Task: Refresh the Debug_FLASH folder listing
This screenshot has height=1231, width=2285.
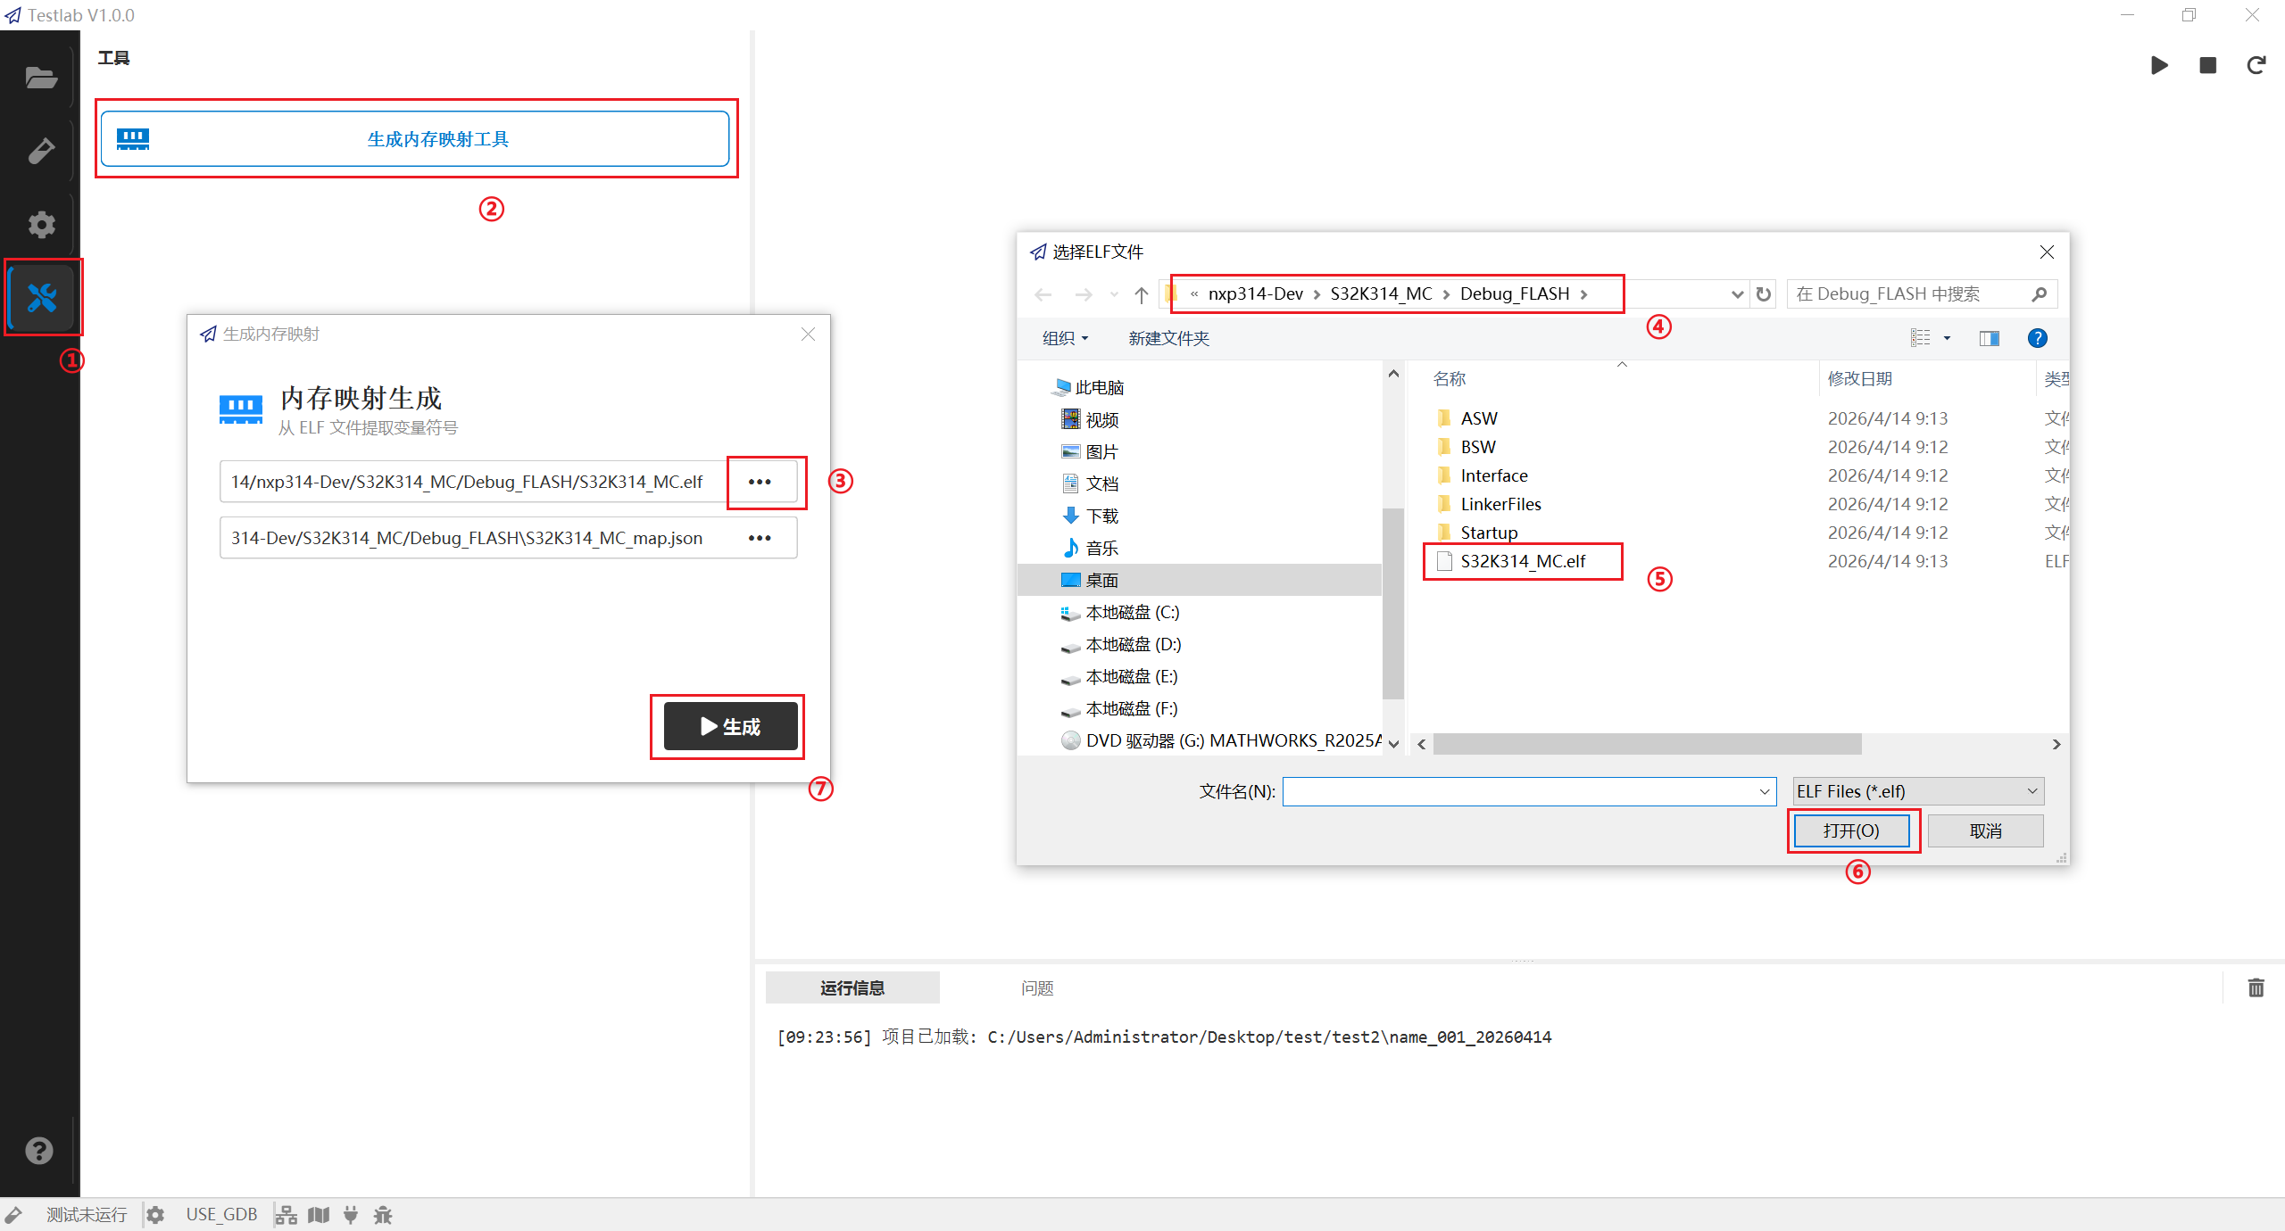Action: (1764, 293)
